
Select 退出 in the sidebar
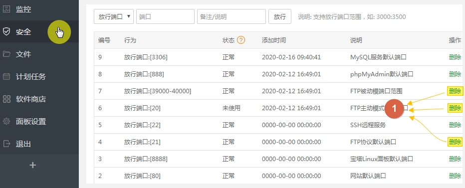coord(39,144)
